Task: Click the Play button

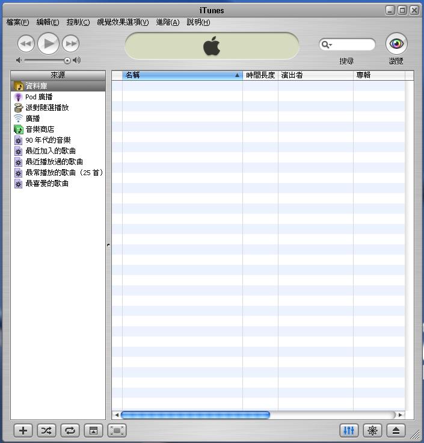Action: click(48, 43)
